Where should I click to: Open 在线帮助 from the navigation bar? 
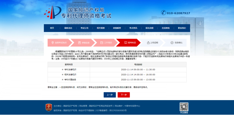(x=166, y=28)
